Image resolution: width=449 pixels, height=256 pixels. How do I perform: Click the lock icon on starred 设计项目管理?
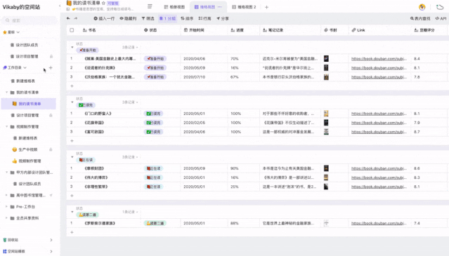(51, 57)
